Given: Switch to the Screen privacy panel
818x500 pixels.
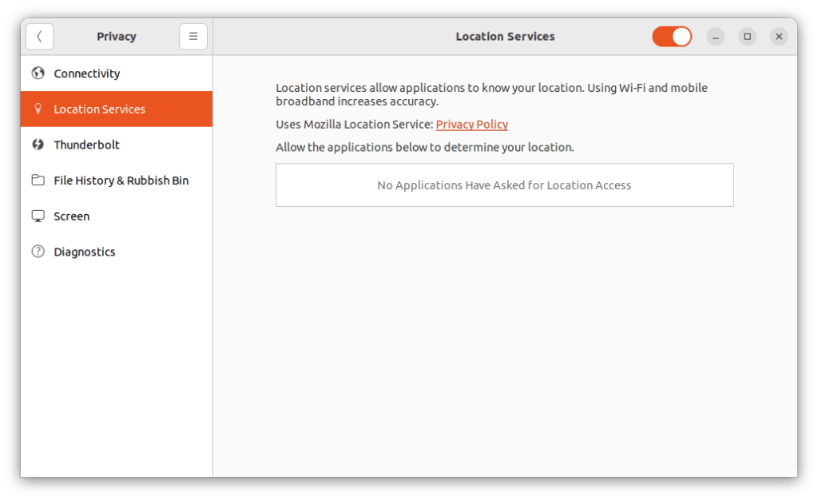Looking at the screenshot, I should click(x=117, y=216).
